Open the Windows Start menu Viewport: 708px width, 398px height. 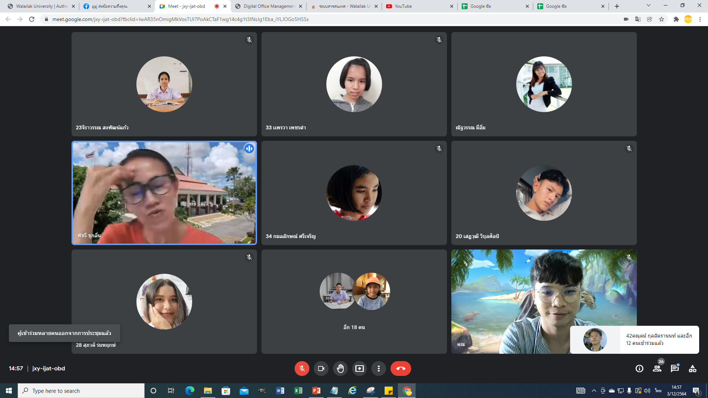[x=9, y=391]
